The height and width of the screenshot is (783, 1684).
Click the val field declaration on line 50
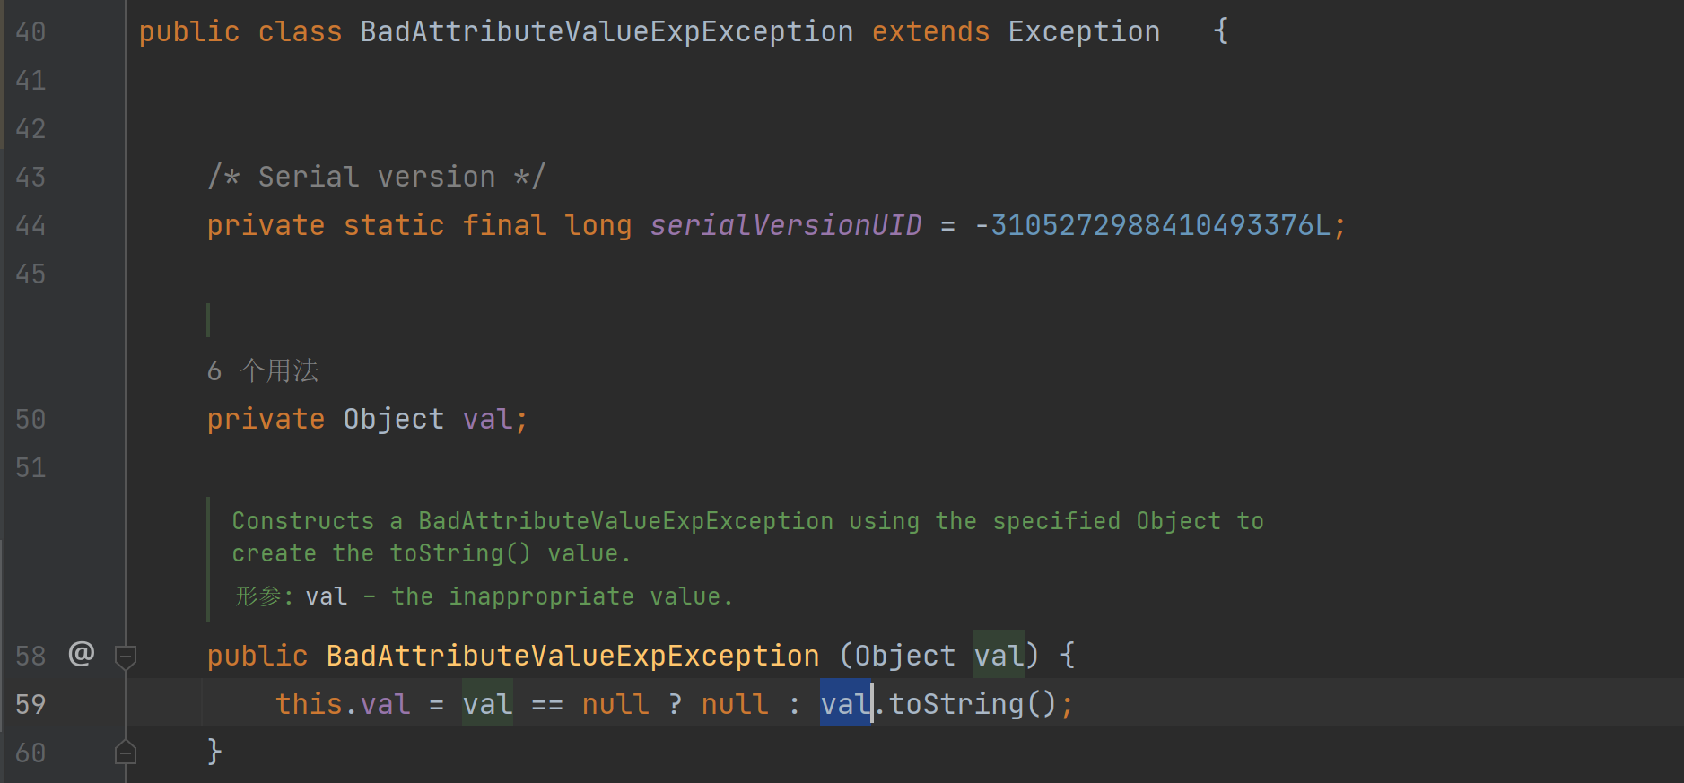[487, 420]
